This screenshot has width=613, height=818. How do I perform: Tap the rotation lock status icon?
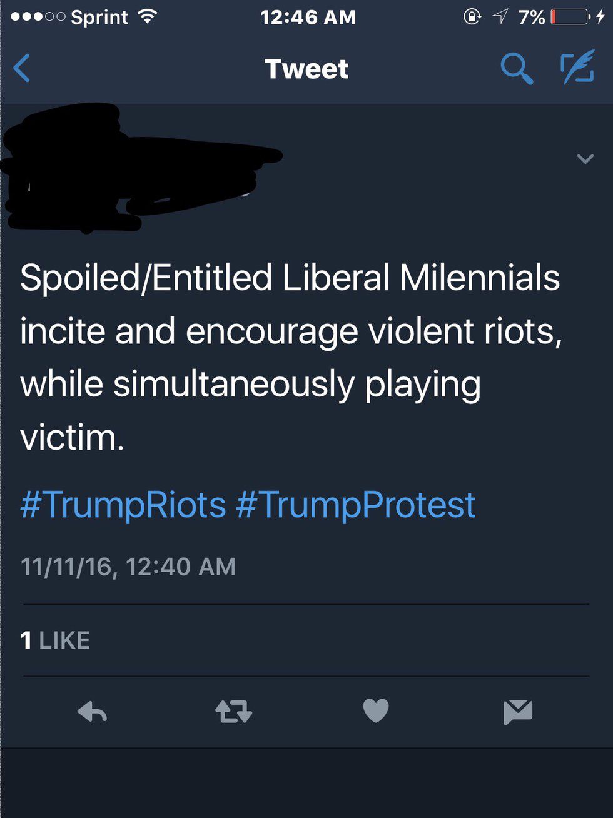pyautogui.click(x=472, y=17)
